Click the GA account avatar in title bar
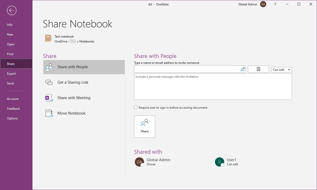Viewport: 317px width, 190px height. point(263,4)
